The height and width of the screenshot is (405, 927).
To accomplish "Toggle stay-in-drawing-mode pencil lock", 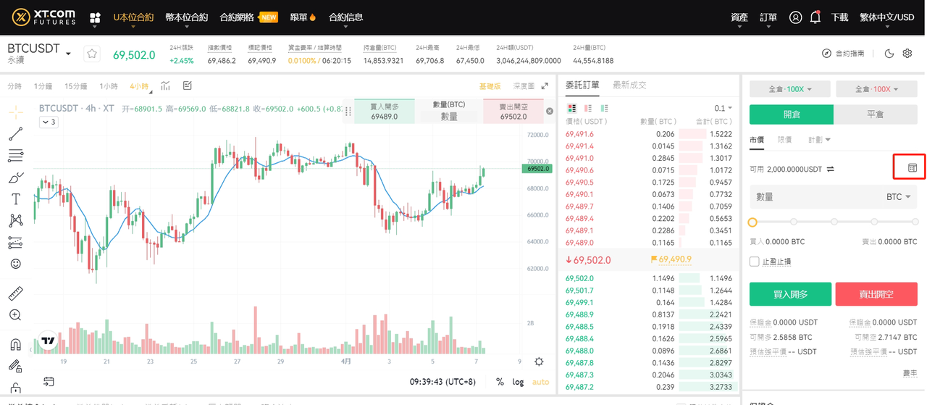I will [15, 367].
